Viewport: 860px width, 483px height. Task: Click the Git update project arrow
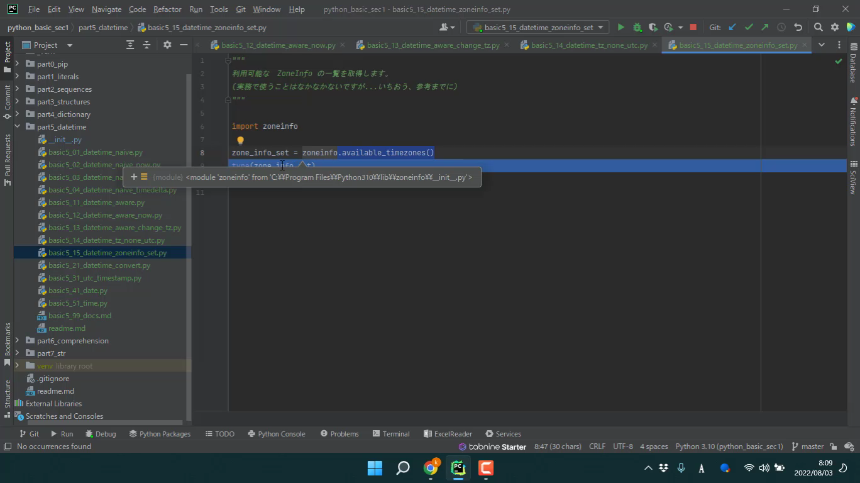pyautogui.click(x=732, y=28)
